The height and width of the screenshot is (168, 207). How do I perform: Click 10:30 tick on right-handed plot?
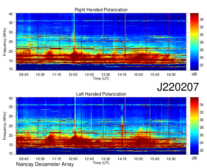(x=40, y=75)
